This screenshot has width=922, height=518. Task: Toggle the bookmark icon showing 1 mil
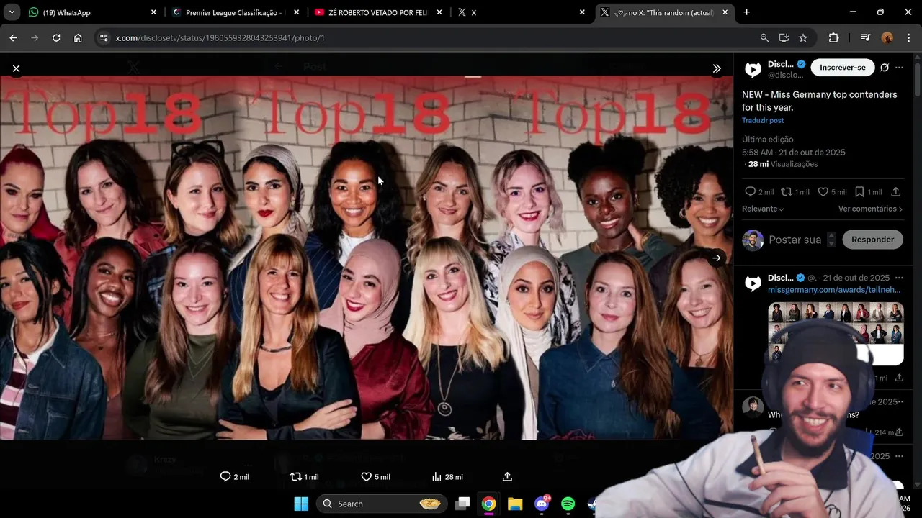(859, 192)
